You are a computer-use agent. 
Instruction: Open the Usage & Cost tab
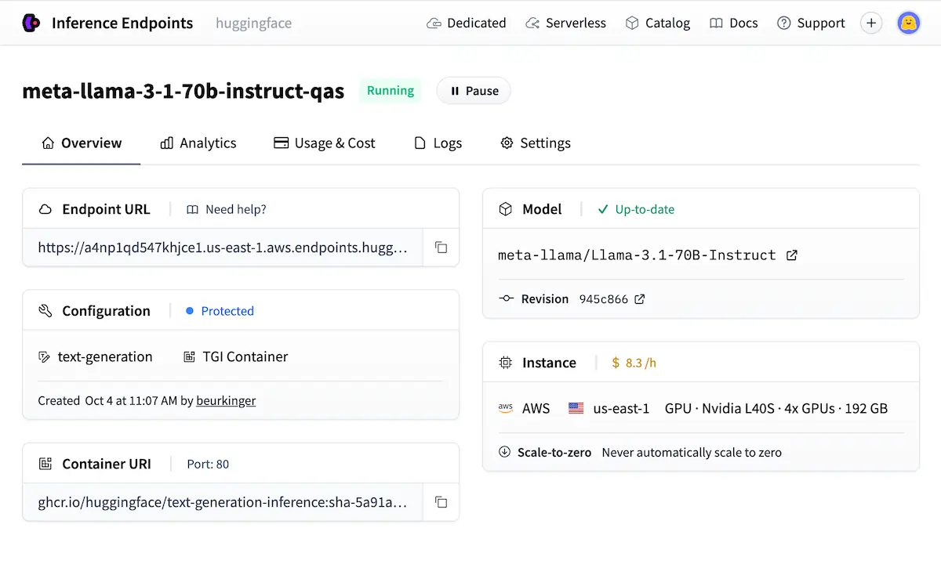[x=324, y=143]
